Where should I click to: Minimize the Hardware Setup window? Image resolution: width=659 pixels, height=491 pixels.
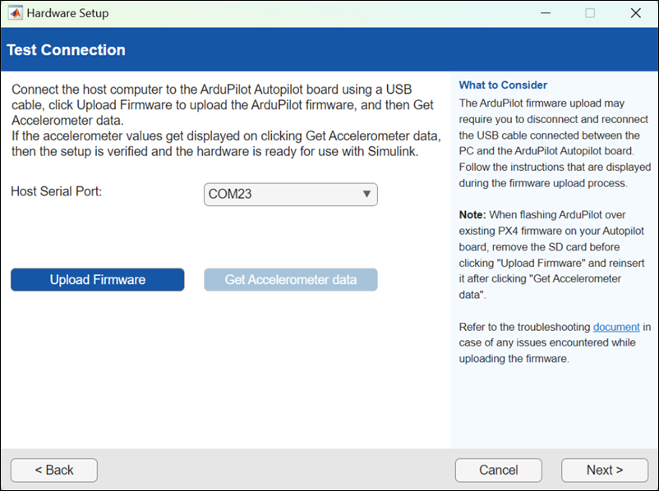pyautogui.click(x=544, y=13)
